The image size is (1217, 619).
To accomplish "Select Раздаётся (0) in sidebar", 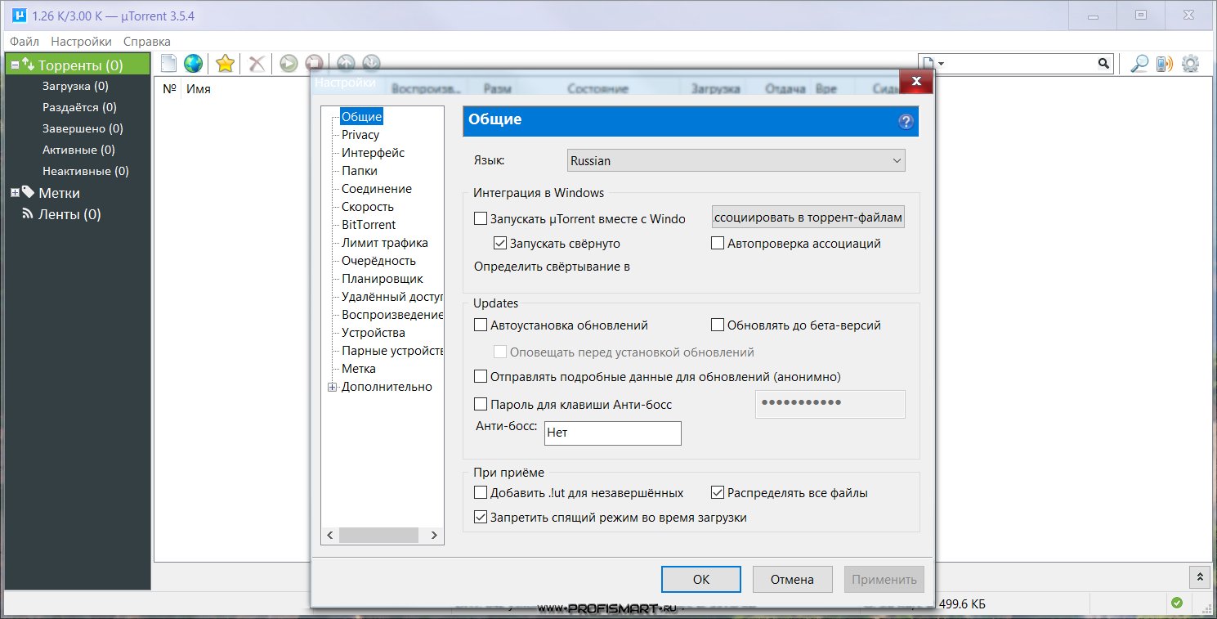I will [79, 107].
